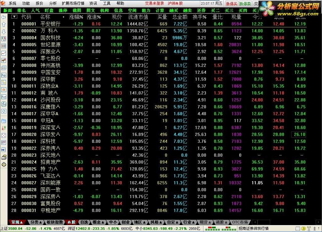The width and height of the screenshot is (322, 232).
Task: Open the hierarchy tree sidebar icon
Action: coord(3,82)
